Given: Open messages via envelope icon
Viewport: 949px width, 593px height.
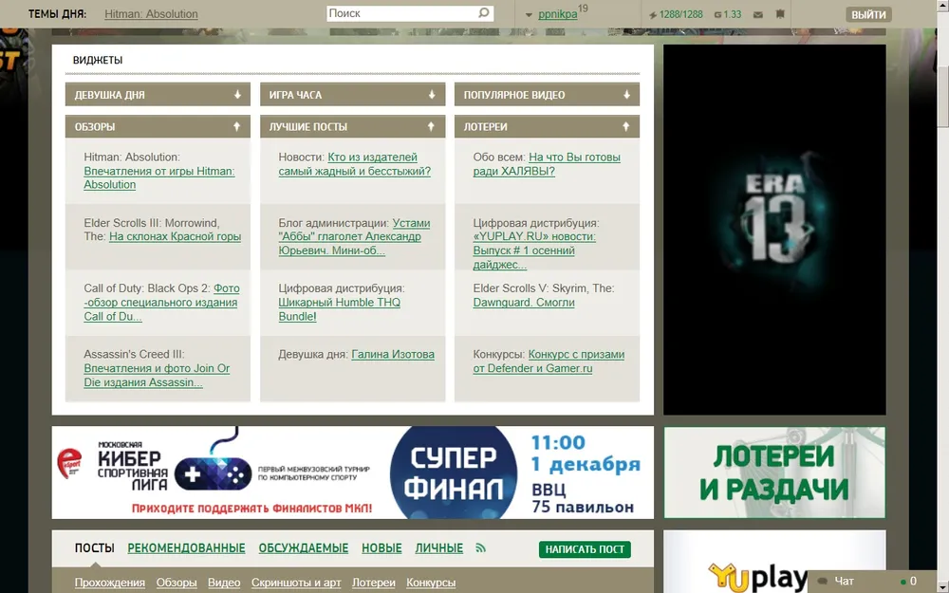Looking at the screenshot, I should (757, 15).
